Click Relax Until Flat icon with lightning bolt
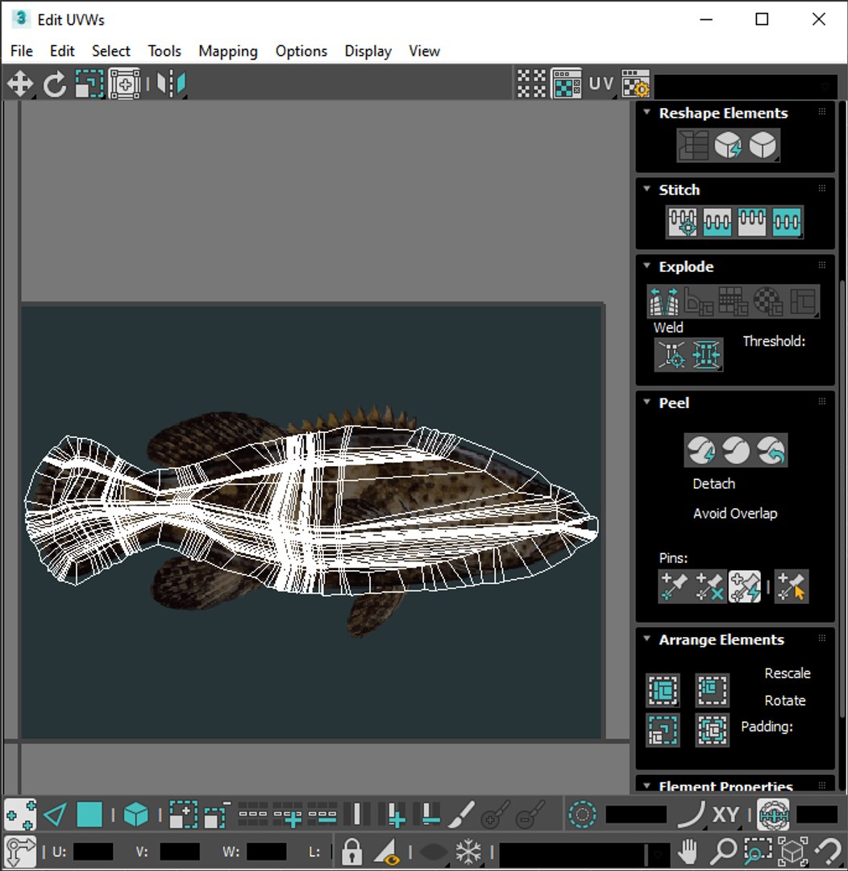 click(x=728, y=145)
